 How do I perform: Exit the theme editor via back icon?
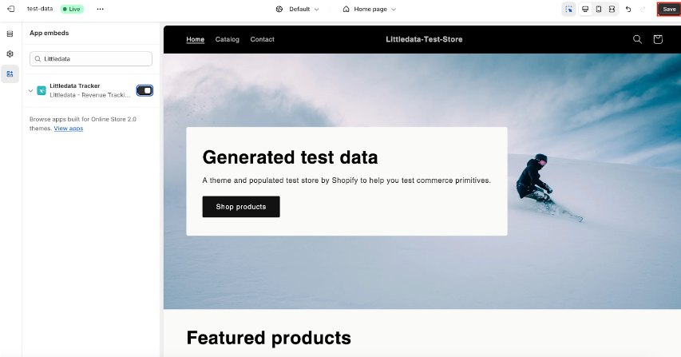pyautogui.click(x=11, y=9)
